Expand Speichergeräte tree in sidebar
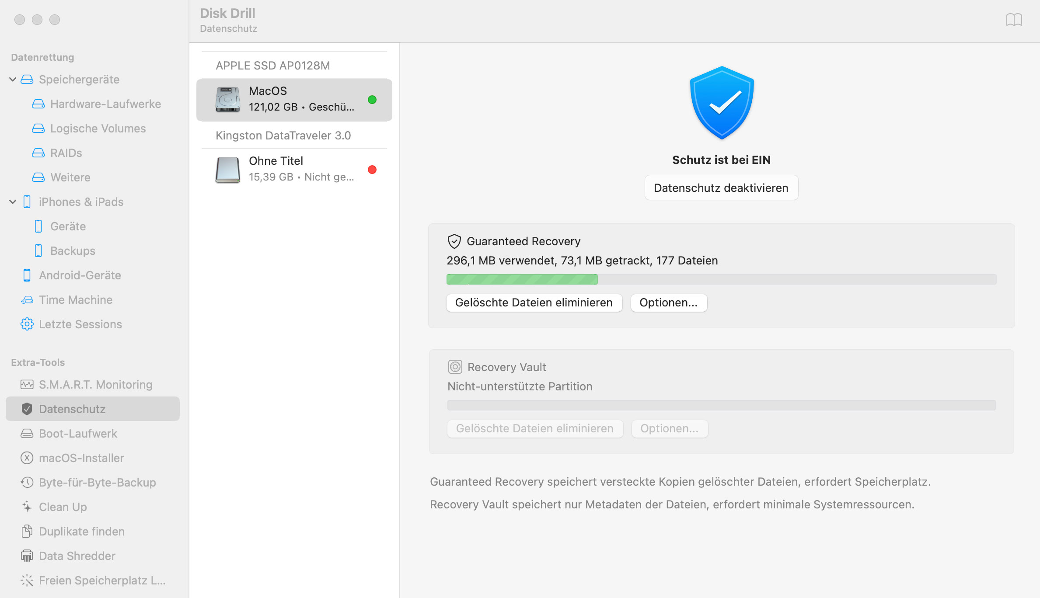This screenshot has height=598, width=1040. [13, 79]
